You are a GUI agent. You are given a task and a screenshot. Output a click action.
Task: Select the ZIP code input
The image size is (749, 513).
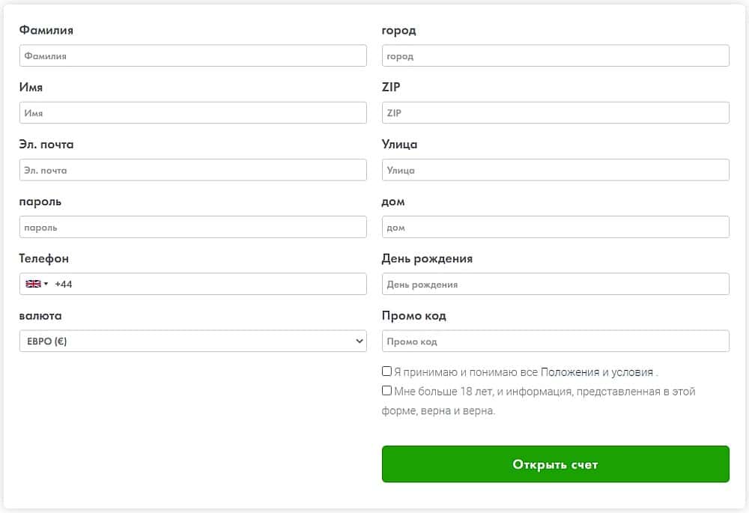(x=555, y=113)
